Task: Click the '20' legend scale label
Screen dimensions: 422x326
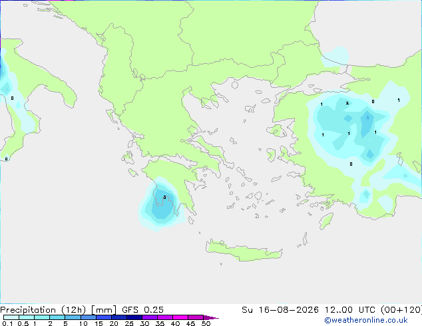Action: click(114, 323)
